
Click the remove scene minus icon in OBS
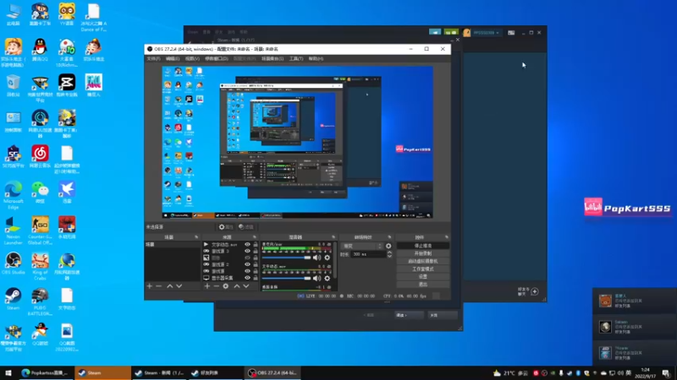pos(158,286)
